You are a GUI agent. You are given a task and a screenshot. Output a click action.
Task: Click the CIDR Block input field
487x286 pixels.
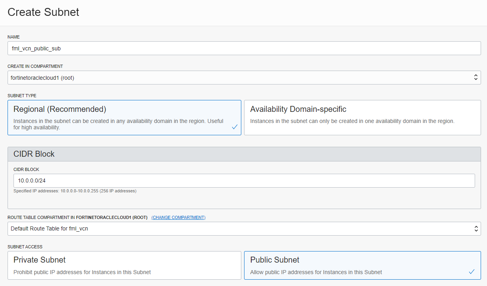point(244,180)
